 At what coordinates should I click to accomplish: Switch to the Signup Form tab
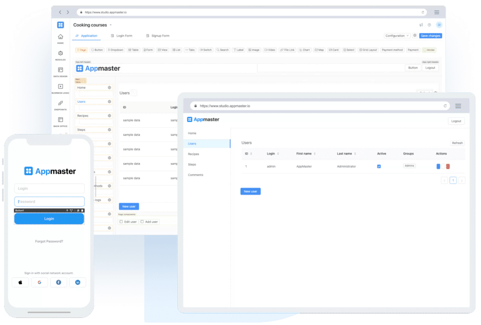click(x=158, y=36)
